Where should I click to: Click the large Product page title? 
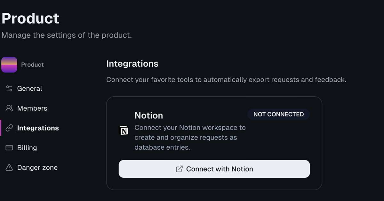click(x=30, y=18)
